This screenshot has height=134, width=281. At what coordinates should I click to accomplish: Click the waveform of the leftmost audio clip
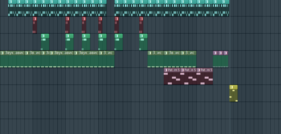coord(12,61)
